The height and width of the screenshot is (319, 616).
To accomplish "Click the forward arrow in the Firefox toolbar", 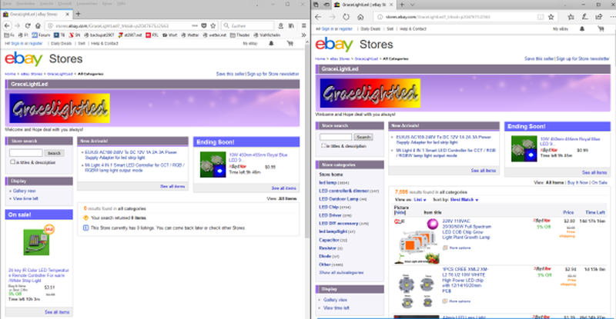I will (17, 25).
